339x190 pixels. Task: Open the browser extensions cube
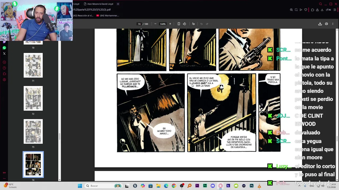point(313,10)
